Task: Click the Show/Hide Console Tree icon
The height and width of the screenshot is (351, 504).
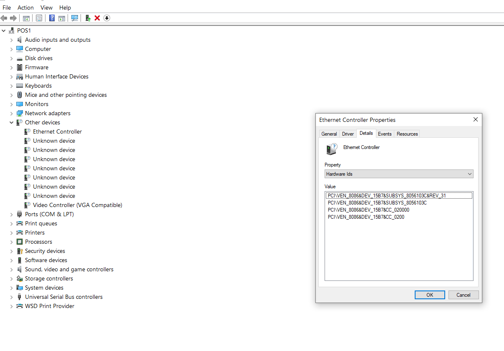Action: [26, 18]
